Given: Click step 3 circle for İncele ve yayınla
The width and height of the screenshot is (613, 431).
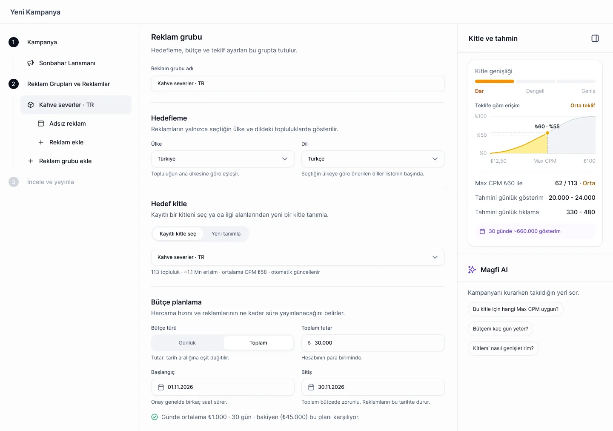Looking at the screenshot, I should (x=14, y=182).
